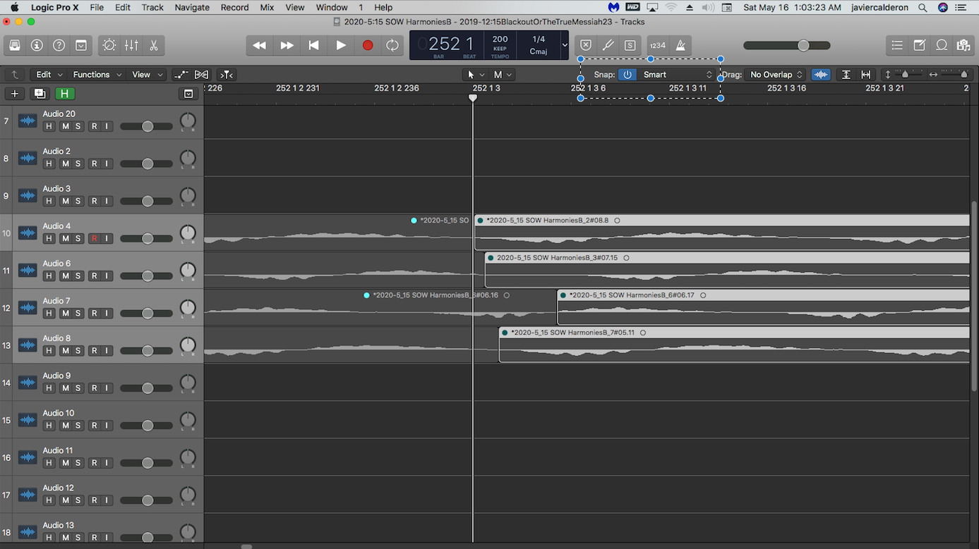Viewport: 979px width, 549px height.
Task: Toggle Catch Playhead
Action: [227, 75]
